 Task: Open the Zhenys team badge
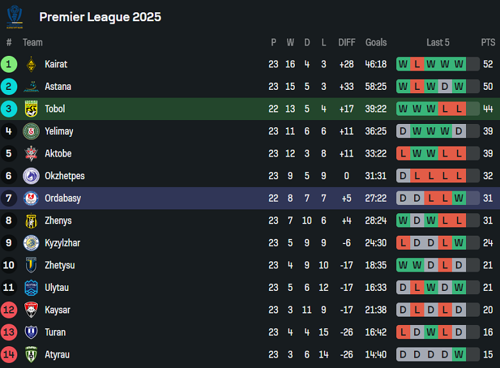31,221
